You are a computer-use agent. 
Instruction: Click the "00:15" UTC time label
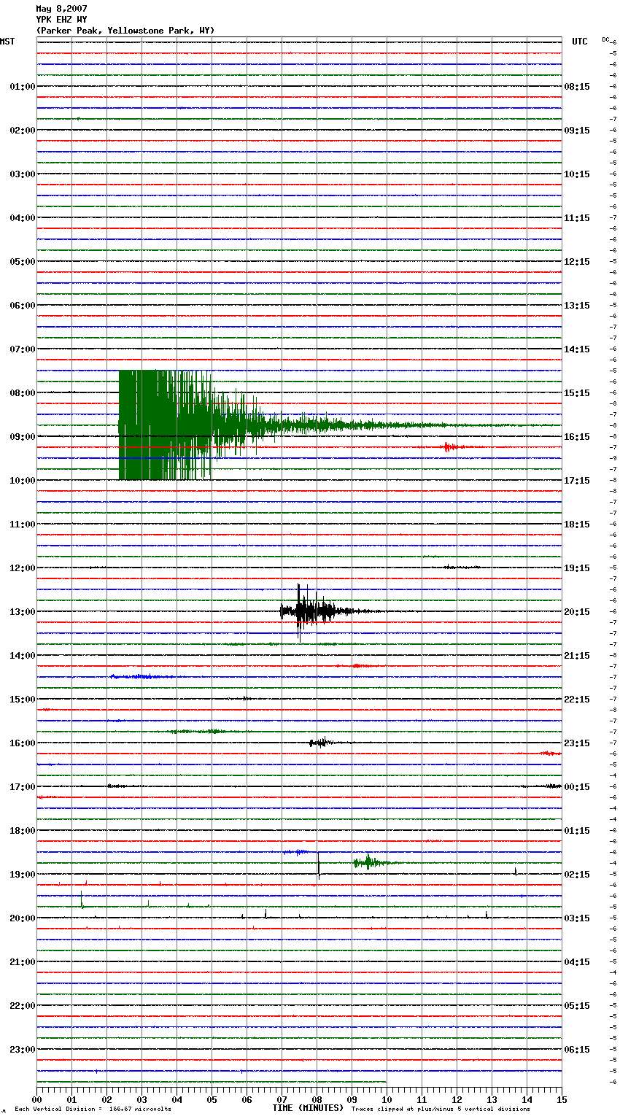point(577,787)
